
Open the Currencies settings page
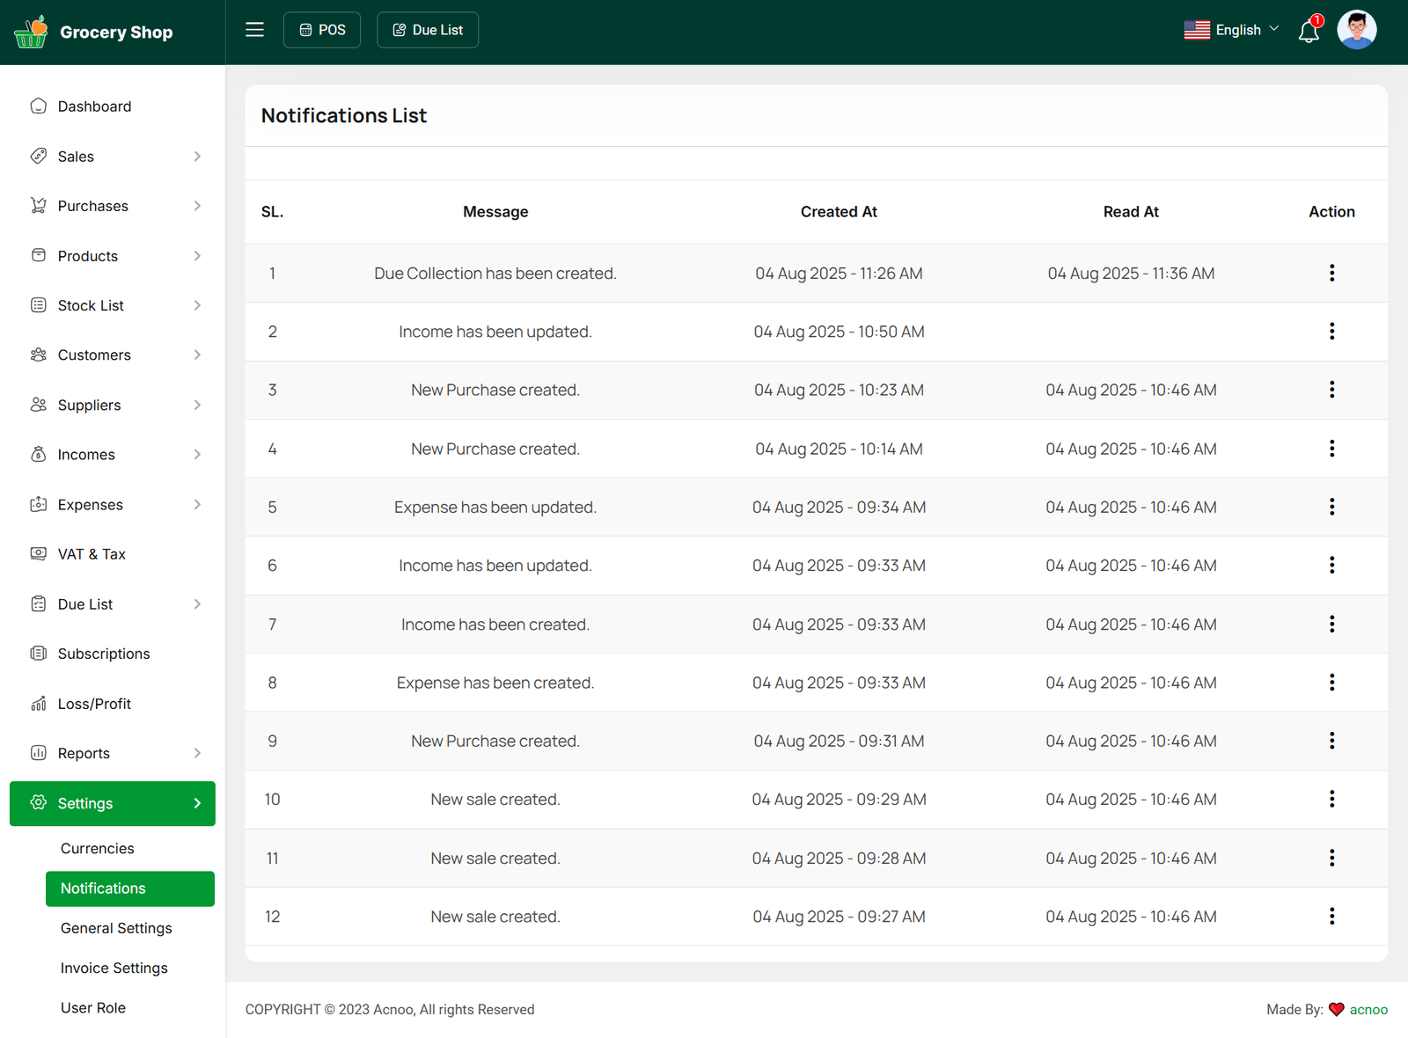[x=98, y=848]
